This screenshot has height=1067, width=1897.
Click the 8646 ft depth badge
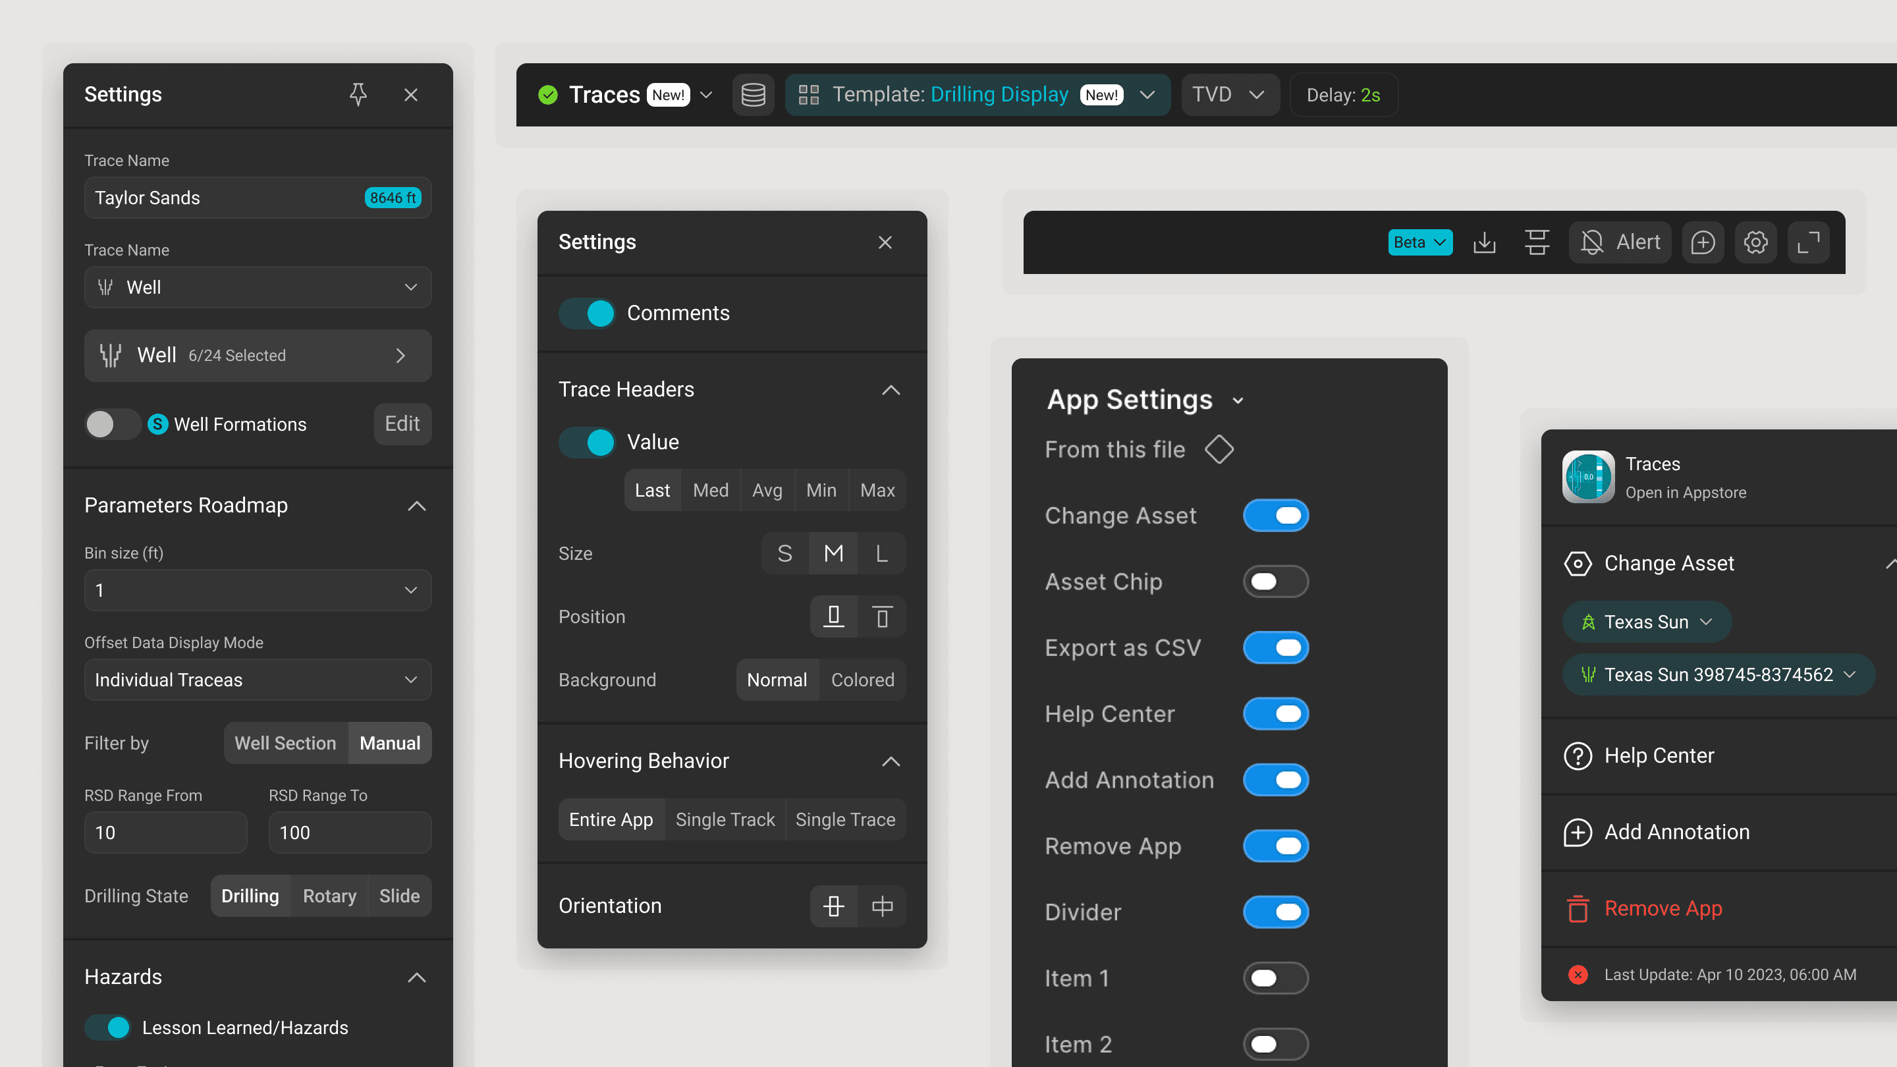coord(393,198)
